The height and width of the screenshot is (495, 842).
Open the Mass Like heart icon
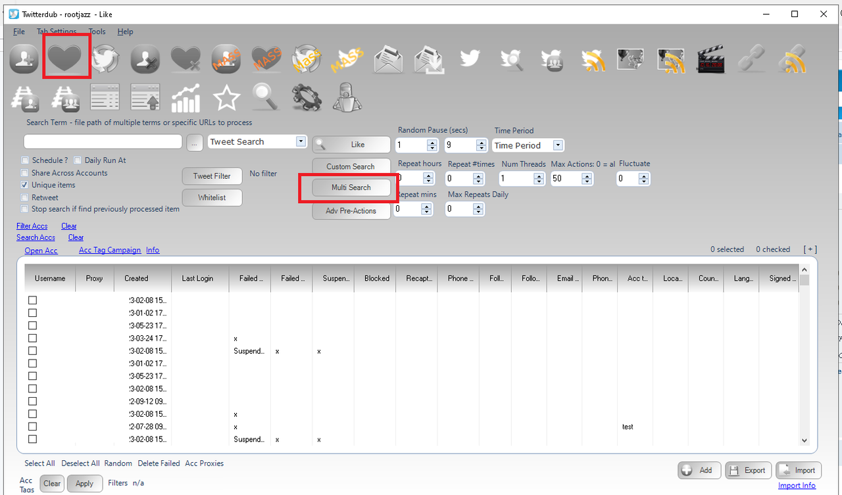(266, 60)
